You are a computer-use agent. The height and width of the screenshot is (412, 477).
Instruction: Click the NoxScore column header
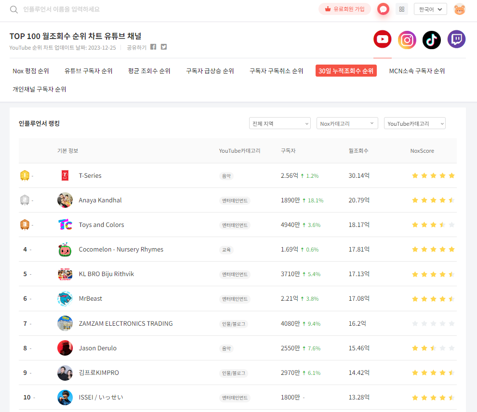tap(422, 151)
